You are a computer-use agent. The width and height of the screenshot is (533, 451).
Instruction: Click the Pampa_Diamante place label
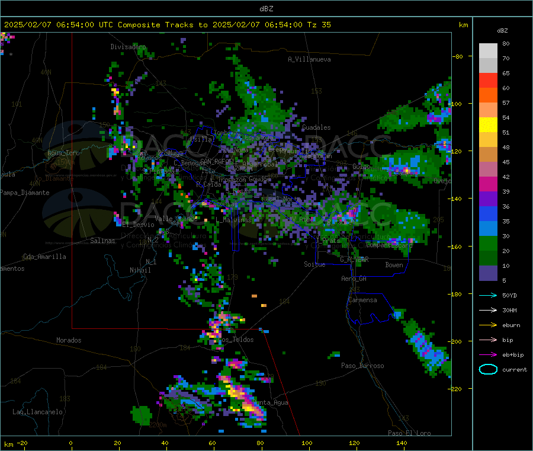pyautogui.click(x=25, y=193)
